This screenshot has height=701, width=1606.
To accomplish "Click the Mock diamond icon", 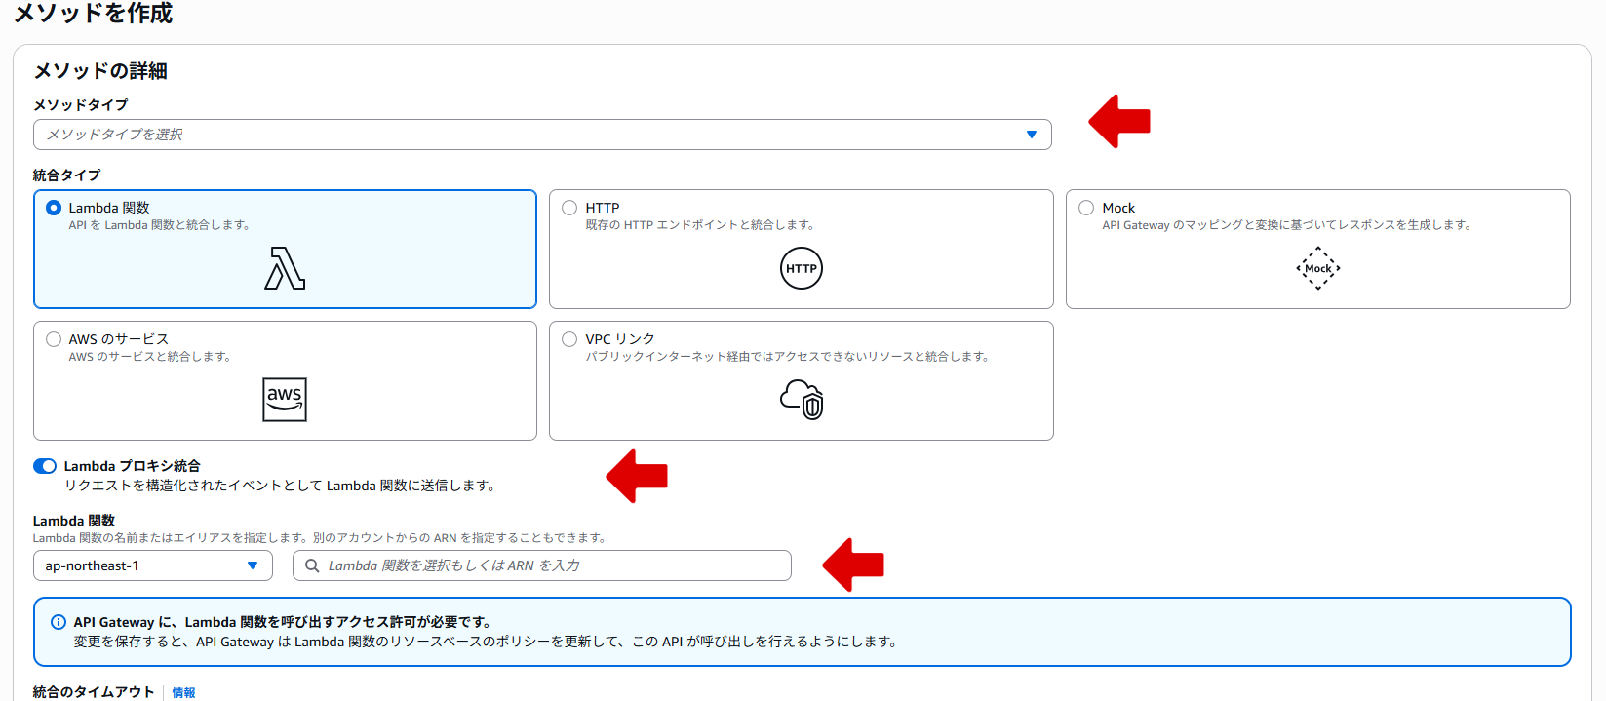I will pos(1318,268).
